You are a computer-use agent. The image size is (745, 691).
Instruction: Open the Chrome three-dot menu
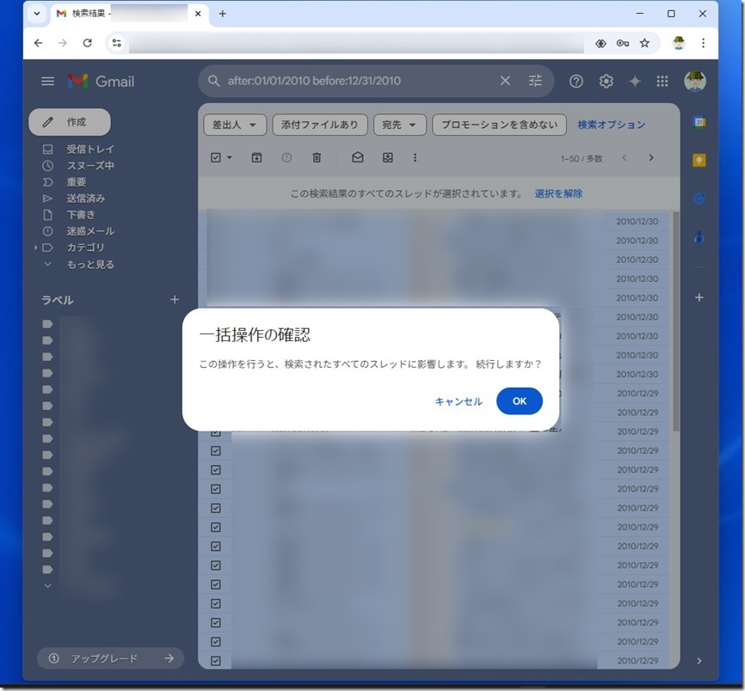pos(703,43)
